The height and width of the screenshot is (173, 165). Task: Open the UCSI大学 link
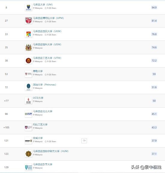pyautogui.click(x=38, y=98)
